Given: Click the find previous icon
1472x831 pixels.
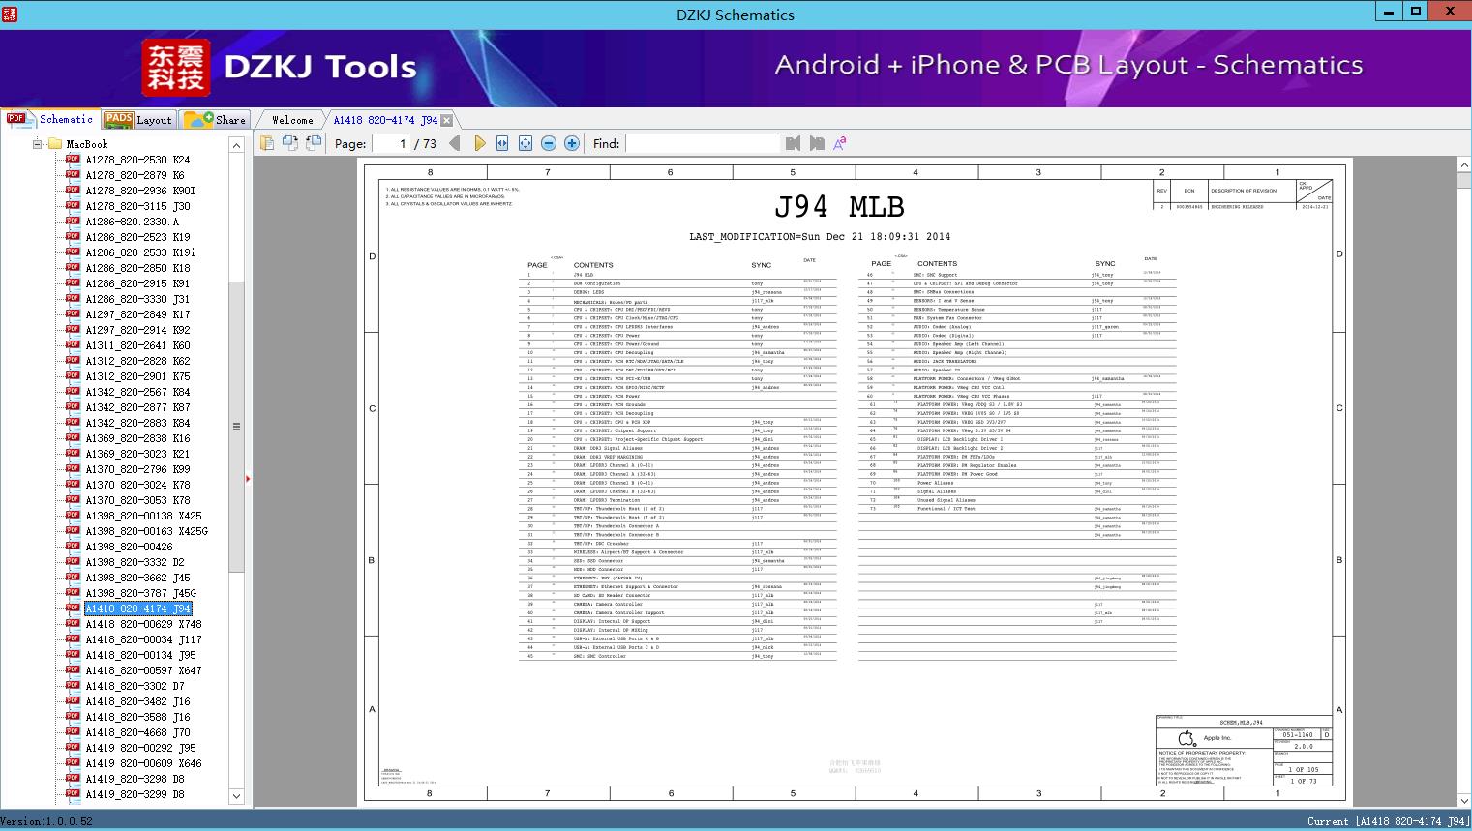Looking at the screenshot, I should 794,143.
